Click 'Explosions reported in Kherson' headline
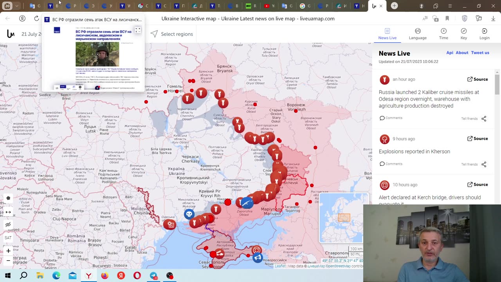Screen dimensions: 501x282 click(x=414, y=152)
